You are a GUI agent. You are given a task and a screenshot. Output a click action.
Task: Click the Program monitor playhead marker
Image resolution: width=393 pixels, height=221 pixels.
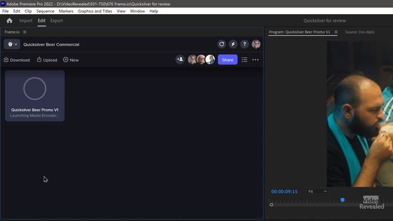(x=343, y=200)
